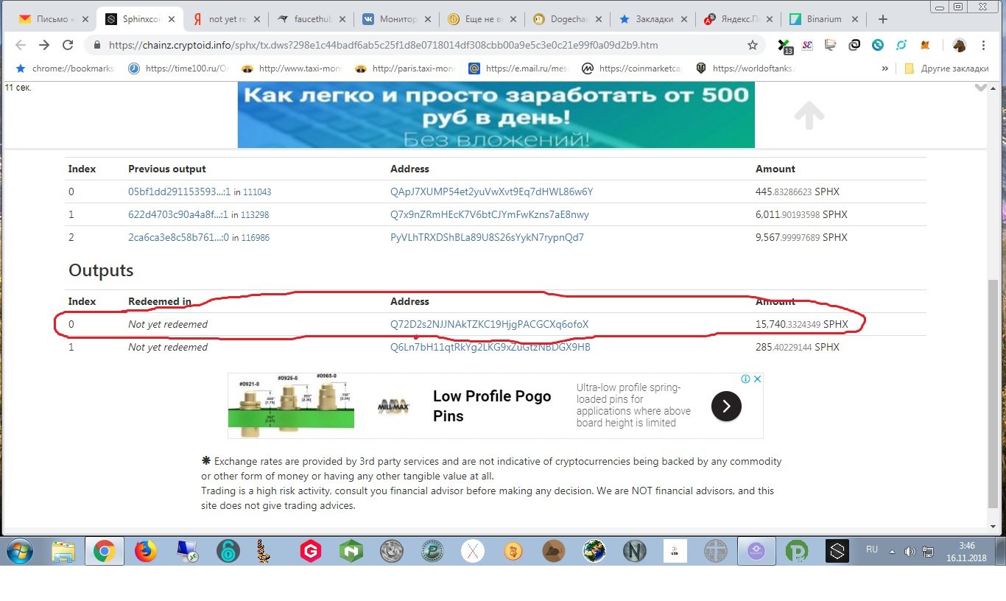
Task: Open previous output 622d4703c90a4a8f link
Action: pos(175,215)
